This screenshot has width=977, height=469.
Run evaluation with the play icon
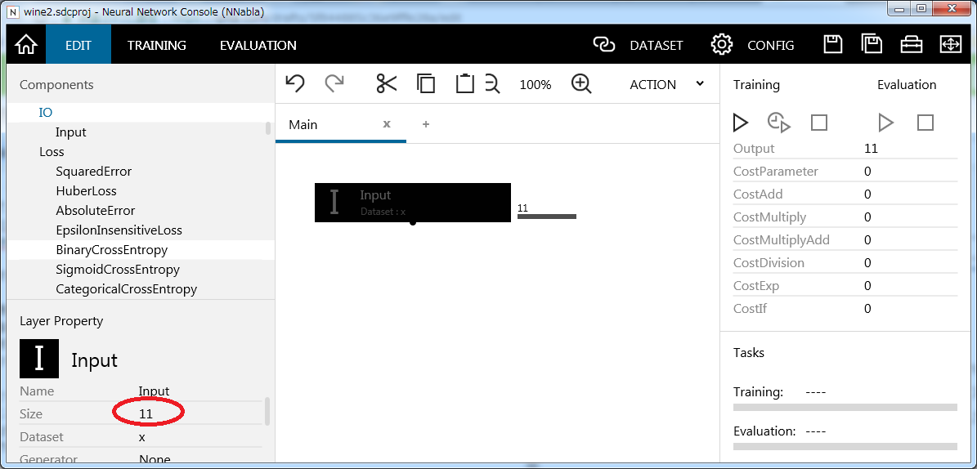click(x=885, y=123)
